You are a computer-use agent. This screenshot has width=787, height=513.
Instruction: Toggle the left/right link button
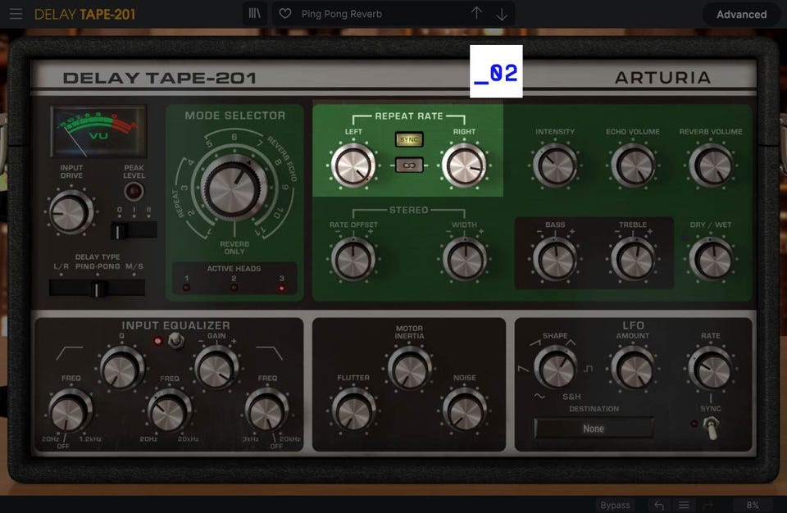(409, 166)
